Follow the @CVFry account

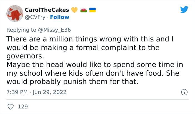(x=60, y=17)
